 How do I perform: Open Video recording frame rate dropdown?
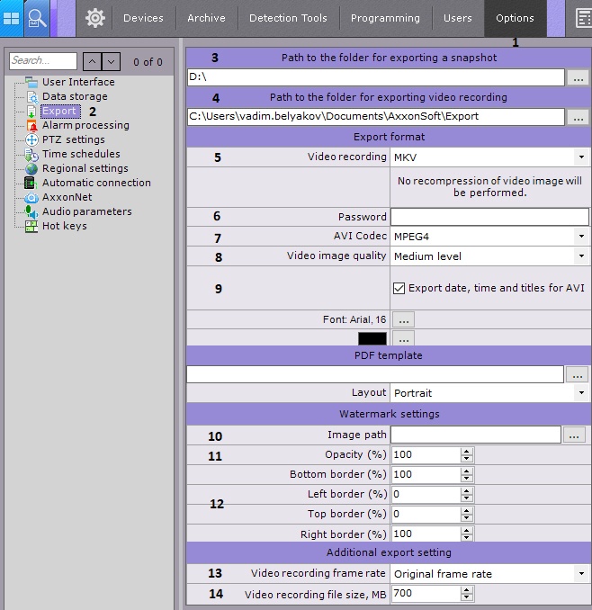click(x=490, y=573)
